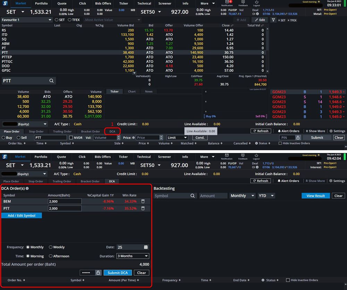Screen dimensions: 347x290
Task: Open the Limit order type dropdown
Action: [177, 138]
